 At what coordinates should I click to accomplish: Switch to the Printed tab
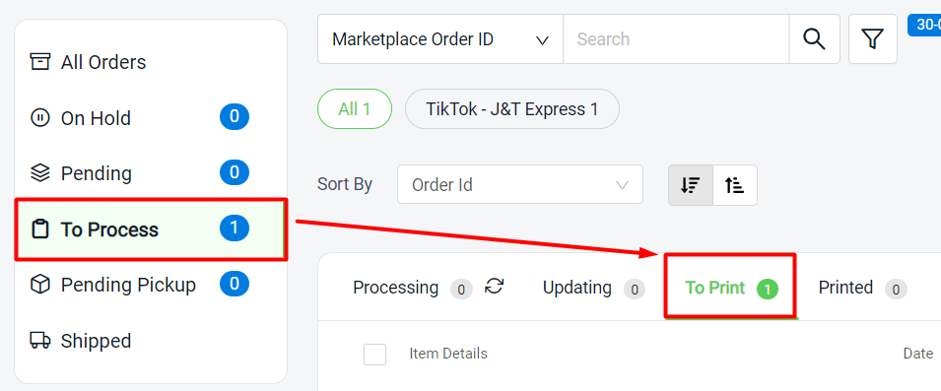click(862, 288)
